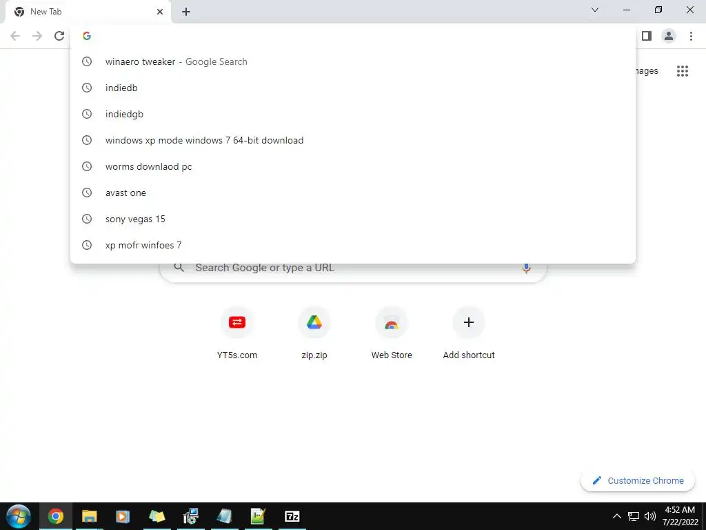The width and height of the screenshot is (706, 530).
Task: Click Add shortcut plus tile
Action: coord(469,333)
